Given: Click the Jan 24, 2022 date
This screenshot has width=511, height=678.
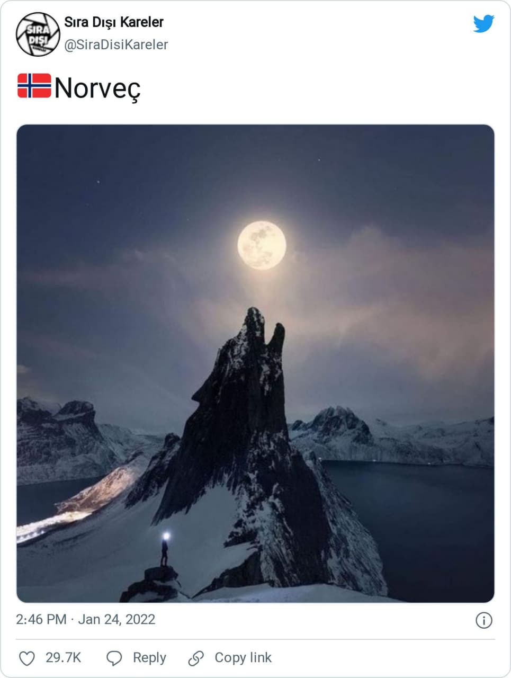Looking at the screenshot, I should [x=116, y=620].
